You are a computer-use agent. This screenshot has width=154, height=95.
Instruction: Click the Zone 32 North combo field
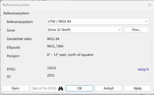(85, 30)
